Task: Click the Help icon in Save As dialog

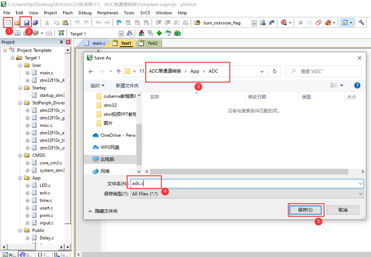Action: [357, 86]
